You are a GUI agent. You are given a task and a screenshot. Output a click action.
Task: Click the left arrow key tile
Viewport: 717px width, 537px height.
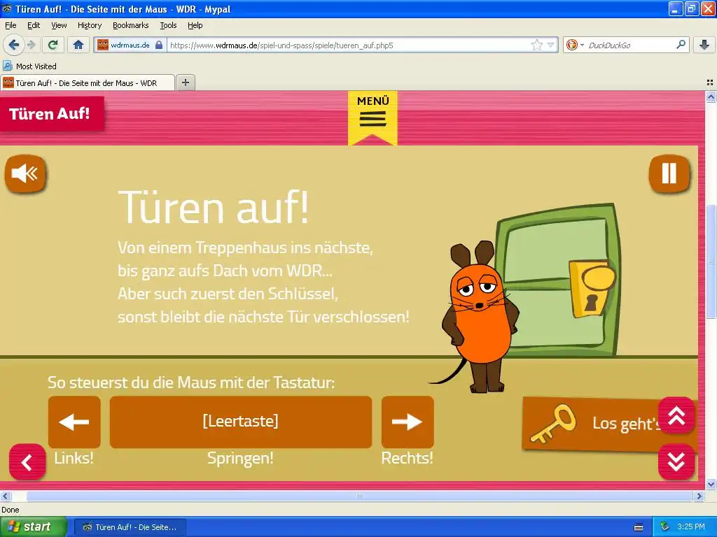point(74,422)
